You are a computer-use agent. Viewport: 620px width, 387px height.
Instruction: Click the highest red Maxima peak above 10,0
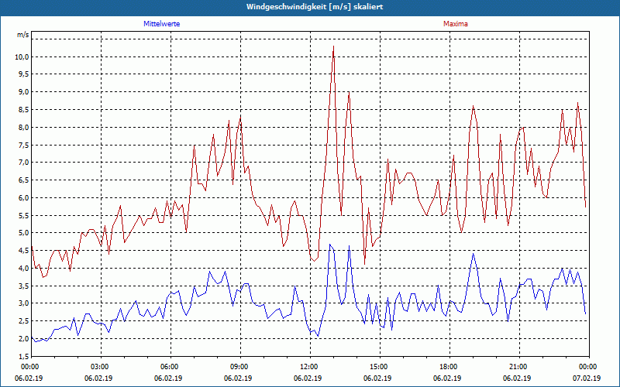point(333,46)
